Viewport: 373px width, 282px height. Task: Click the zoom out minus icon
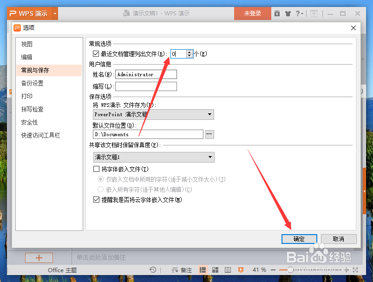click(x=273, y=270)
